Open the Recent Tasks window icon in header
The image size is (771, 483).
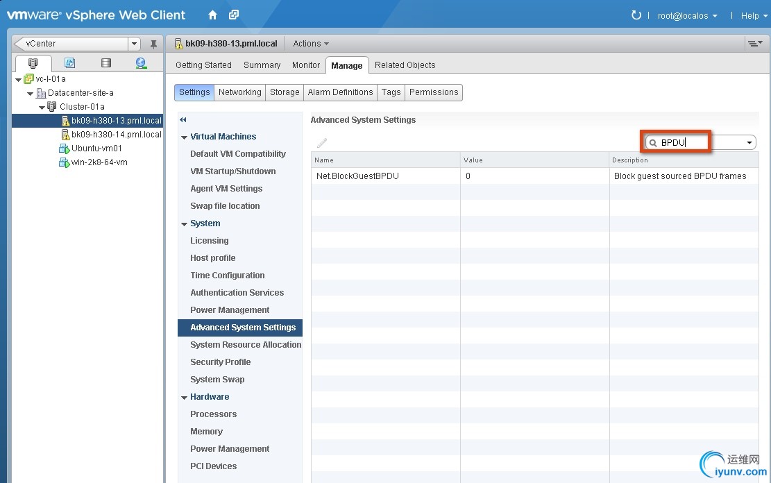click(234, 15)
